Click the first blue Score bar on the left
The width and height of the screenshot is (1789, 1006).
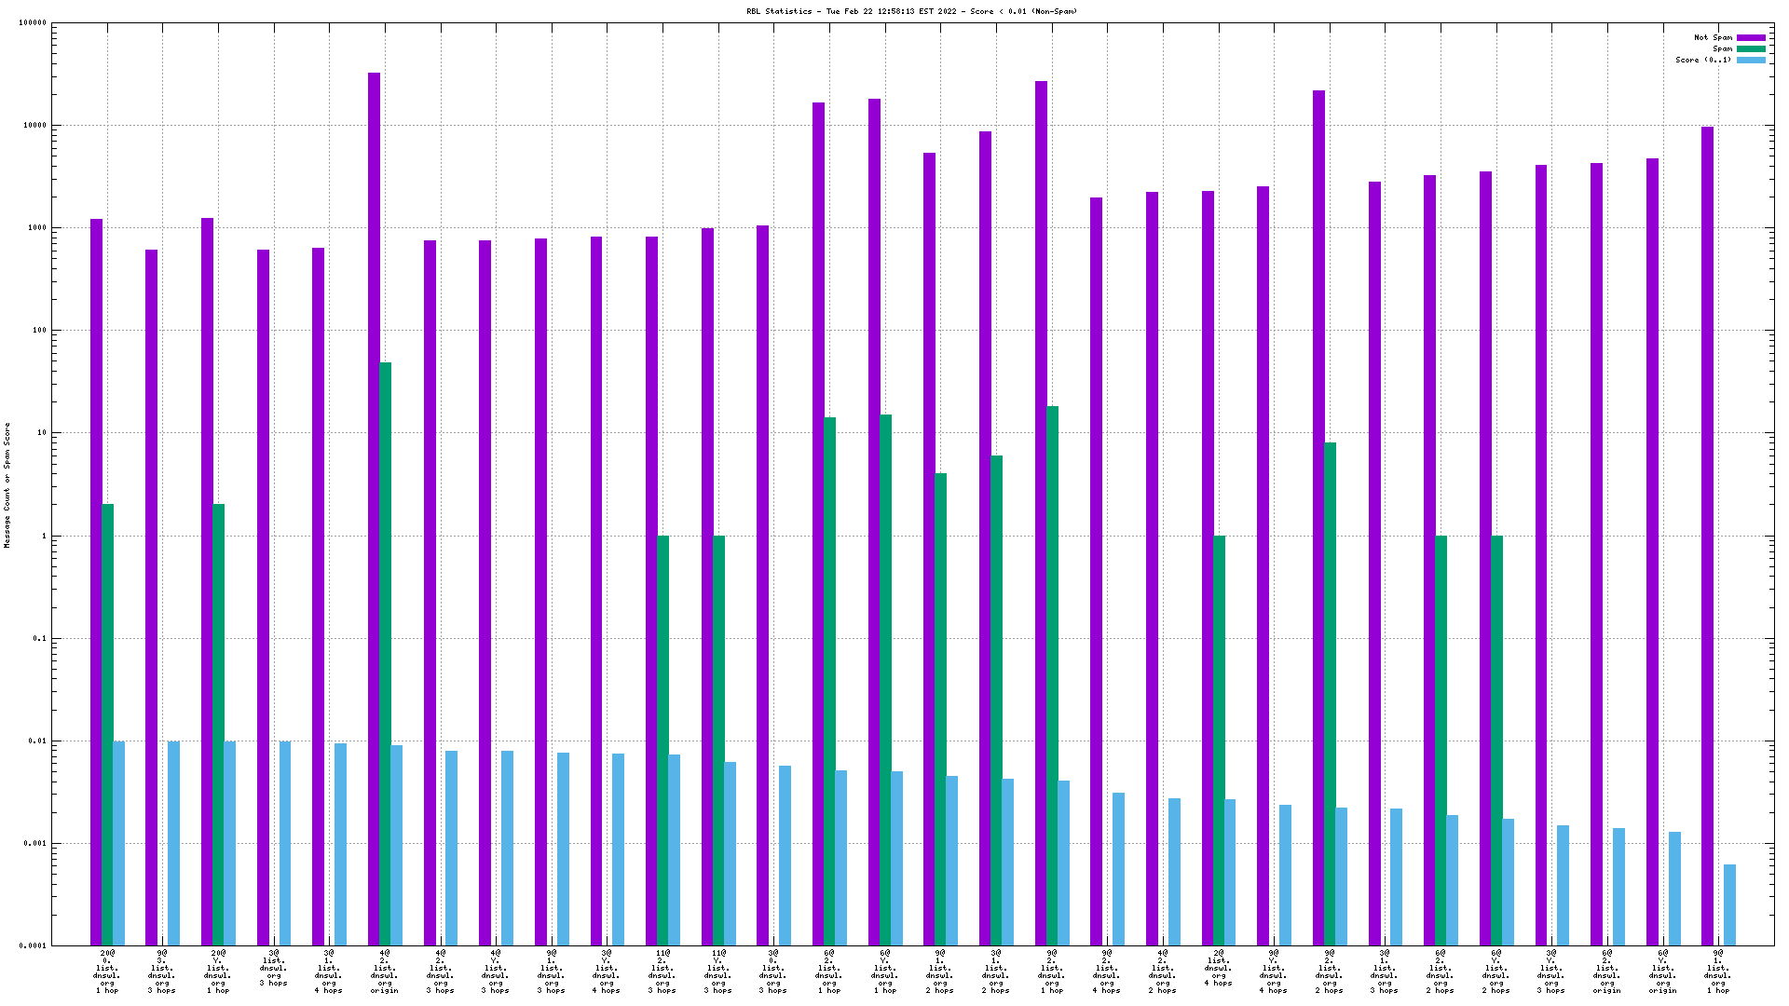(118, 843)
